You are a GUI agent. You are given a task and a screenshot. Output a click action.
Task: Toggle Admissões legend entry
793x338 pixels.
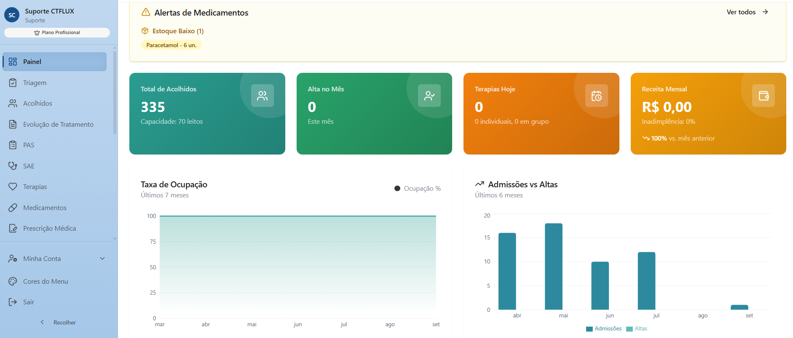click(x=604, y=329)
